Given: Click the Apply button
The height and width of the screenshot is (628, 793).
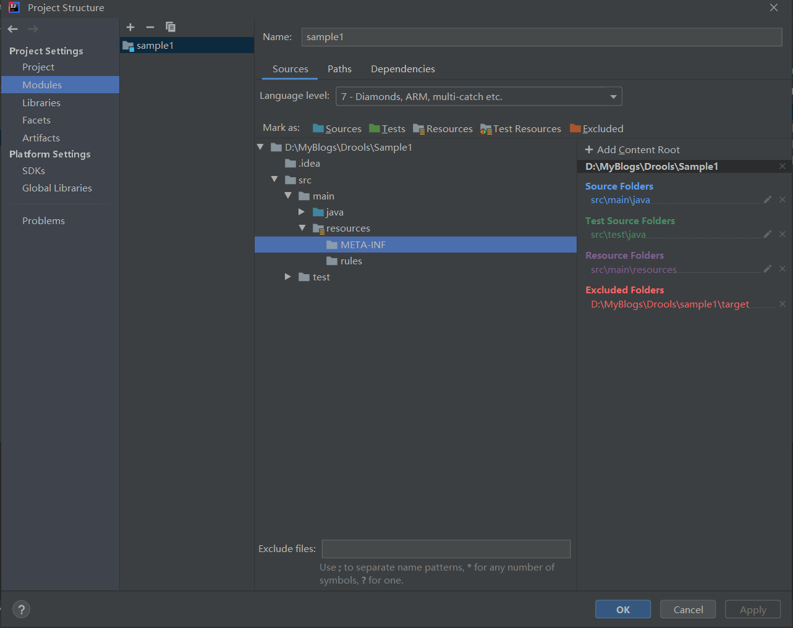Looking at the screenshot, I should (753, 609).
